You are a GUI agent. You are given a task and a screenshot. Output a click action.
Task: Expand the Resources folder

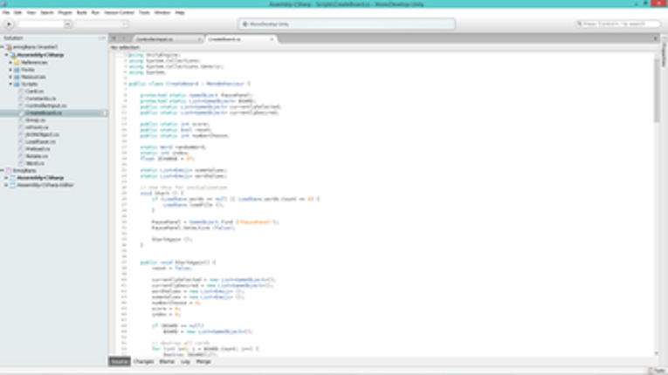point(10,77)
